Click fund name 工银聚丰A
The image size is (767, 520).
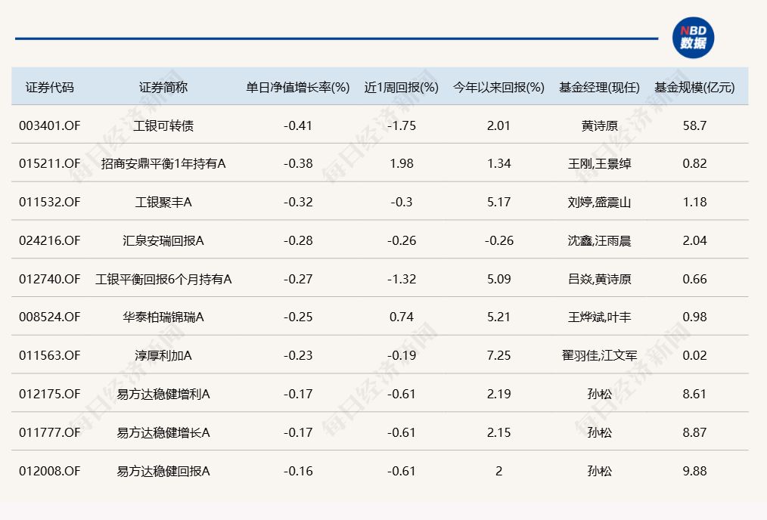coord(163,202)
